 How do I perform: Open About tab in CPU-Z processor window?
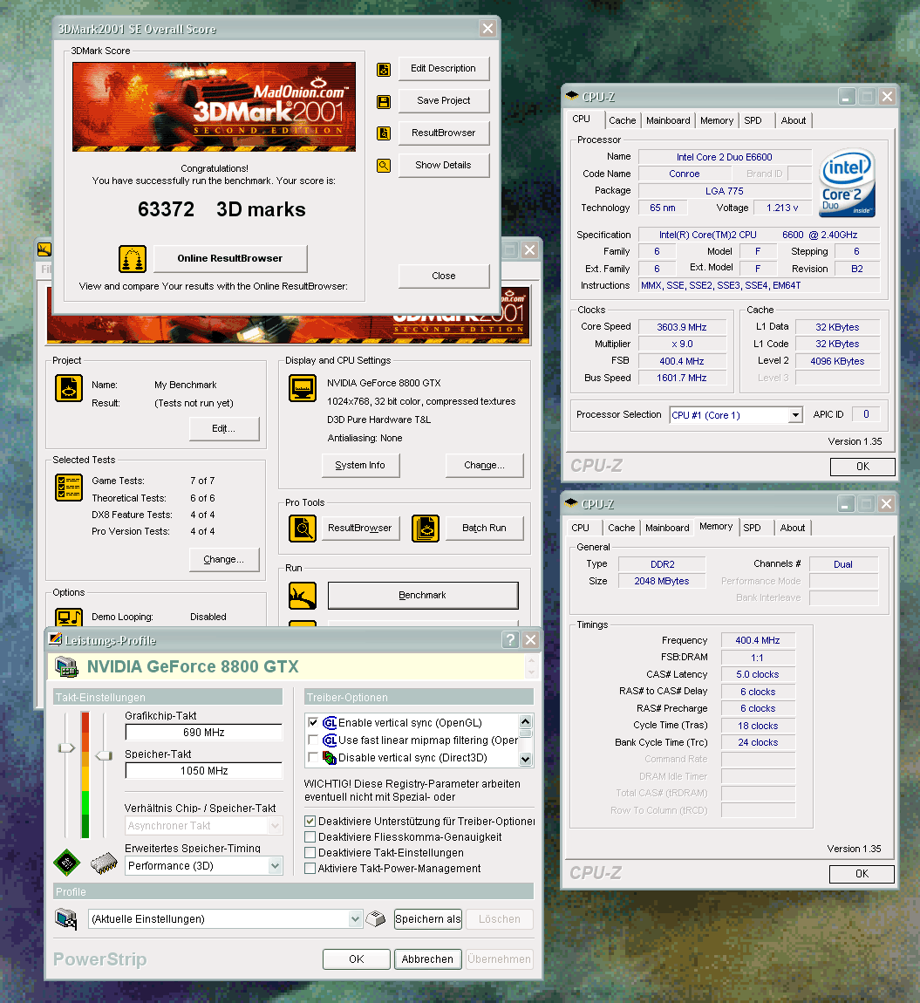794,120
